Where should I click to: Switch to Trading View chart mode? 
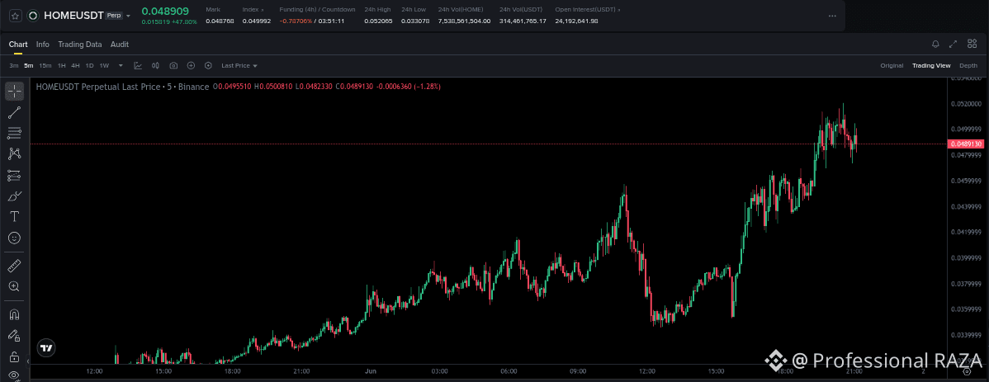[931, 65]
